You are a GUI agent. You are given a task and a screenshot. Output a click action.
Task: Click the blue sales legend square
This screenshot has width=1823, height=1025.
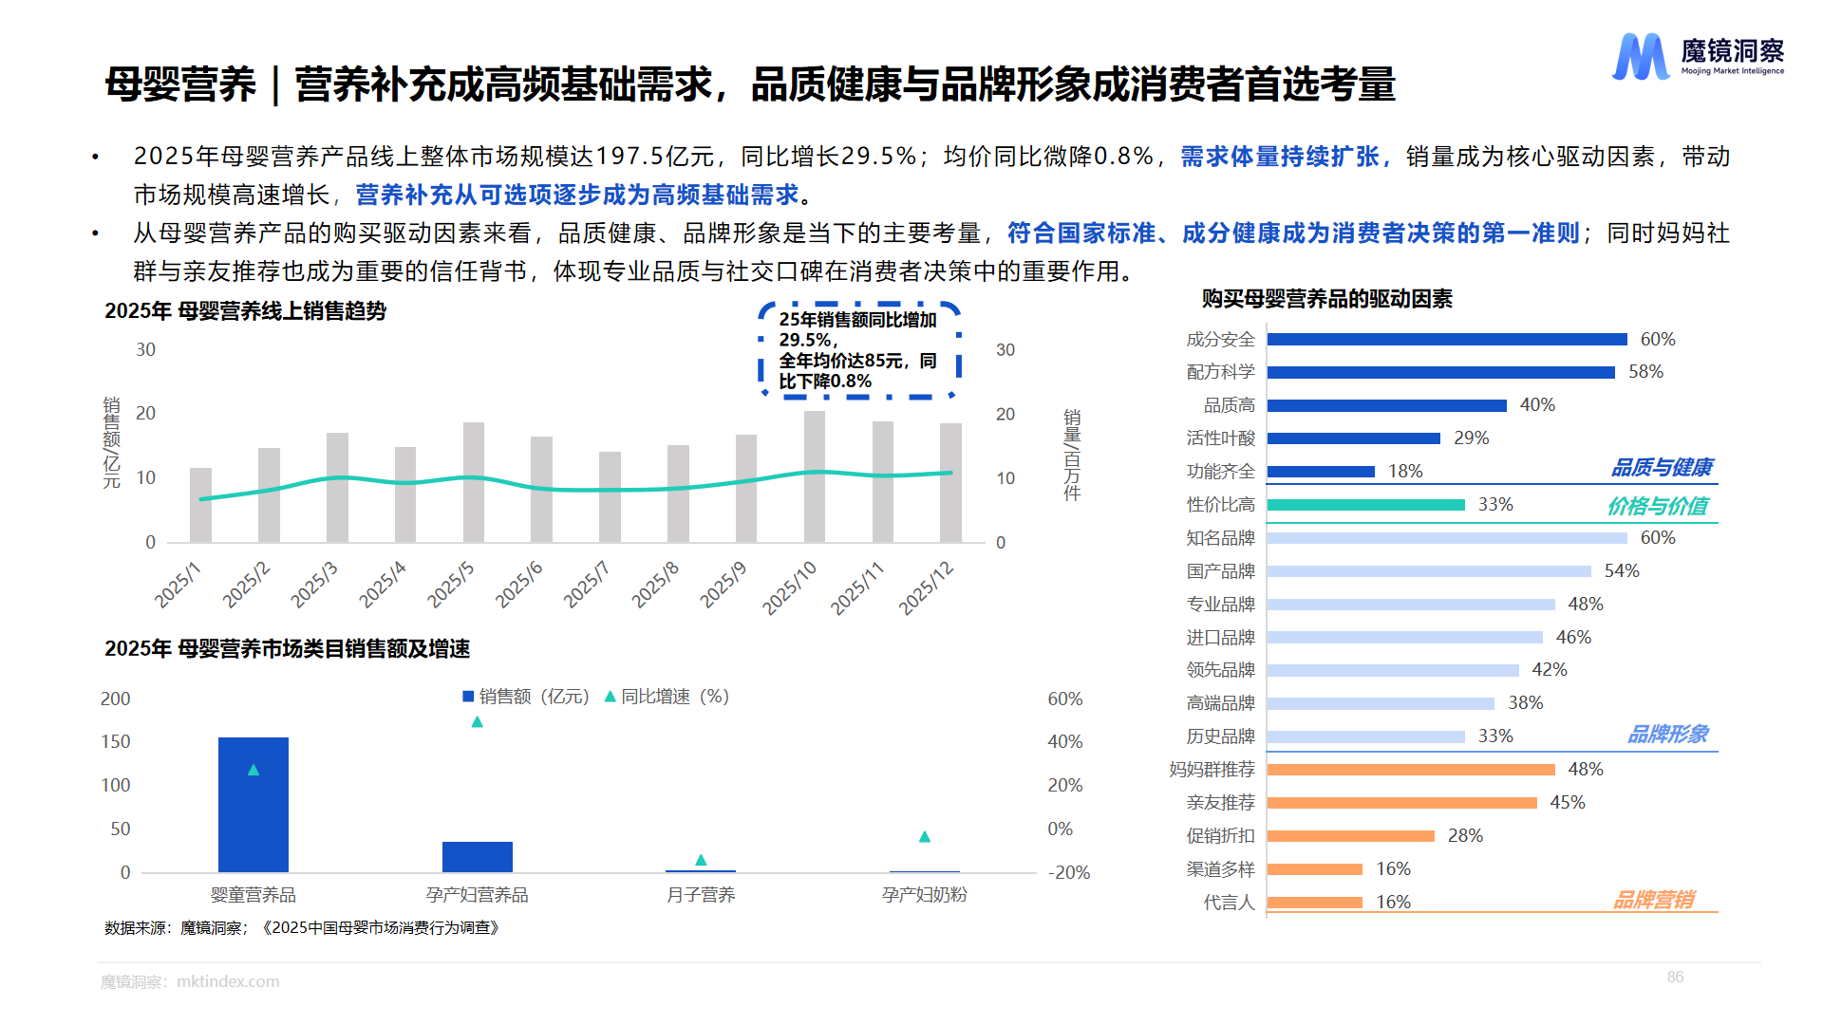pos(468,697)
